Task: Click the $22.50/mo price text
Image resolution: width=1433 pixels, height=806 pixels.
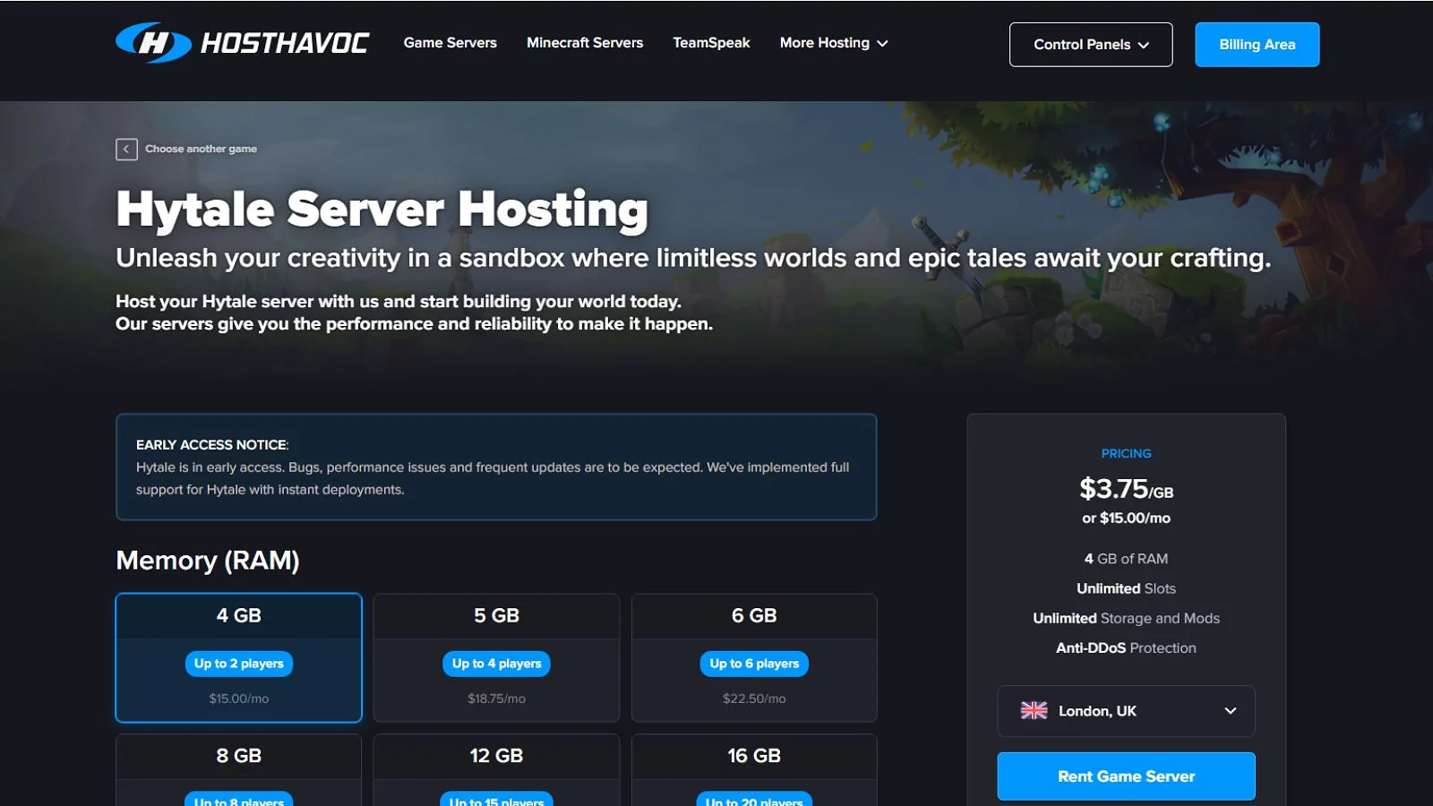Action: [x=754, y=699]
